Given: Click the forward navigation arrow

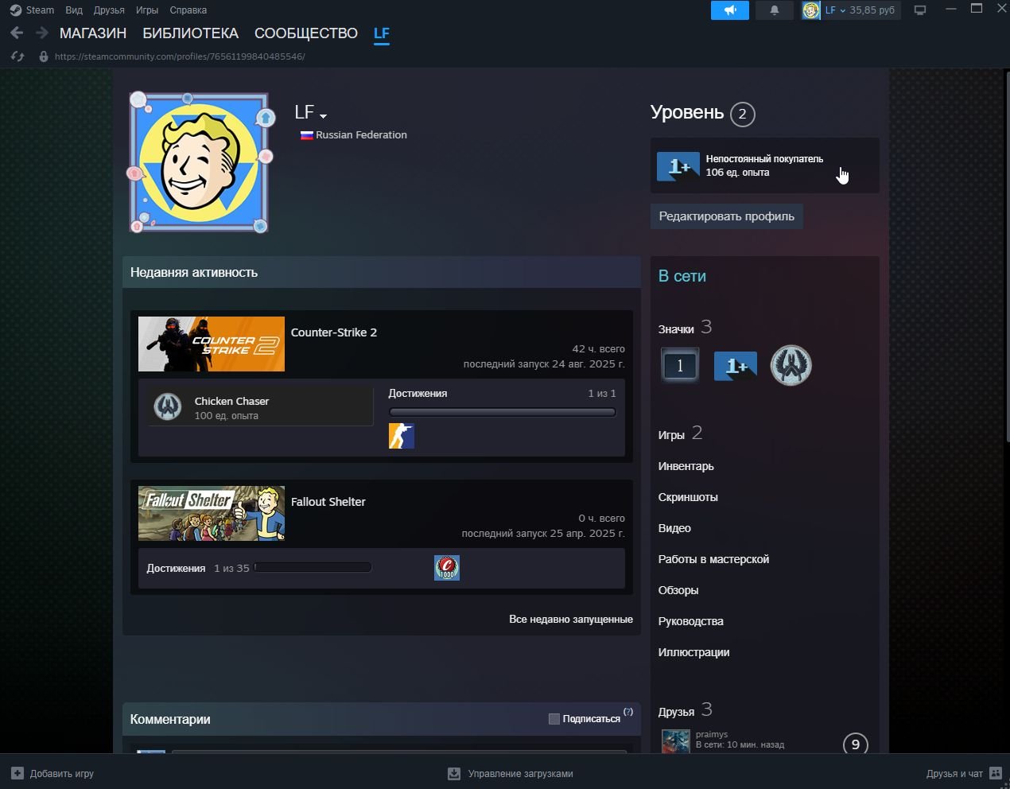Looking at the screenshot, I should coord(41,33).
